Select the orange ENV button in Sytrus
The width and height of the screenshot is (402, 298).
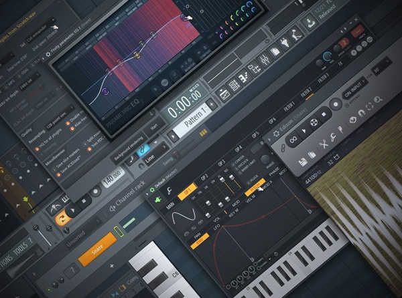point(200,241)
